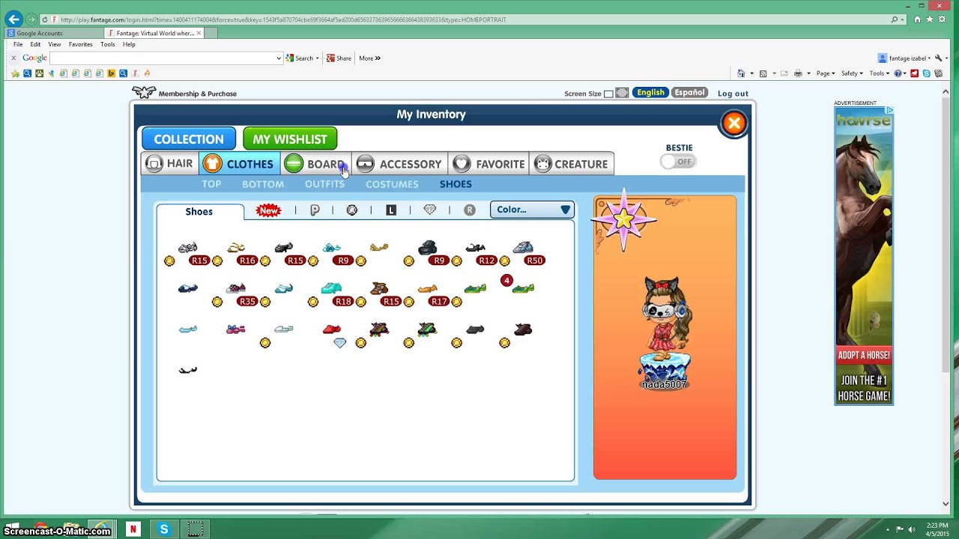Choose the full-screen Screen Size icon

point(622,94)
